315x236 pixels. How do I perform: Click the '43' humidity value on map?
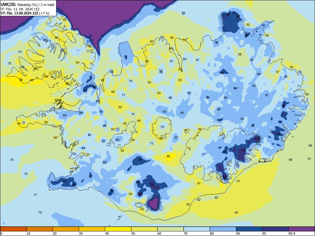[46, 77]
